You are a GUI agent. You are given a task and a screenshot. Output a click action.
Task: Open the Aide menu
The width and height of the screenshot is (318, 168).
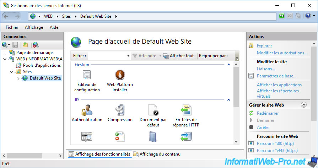(54, 27)
